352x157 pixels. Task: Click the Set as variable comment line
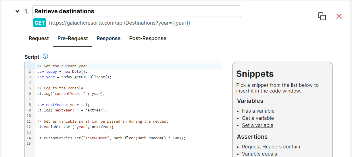tap(103, 121)
